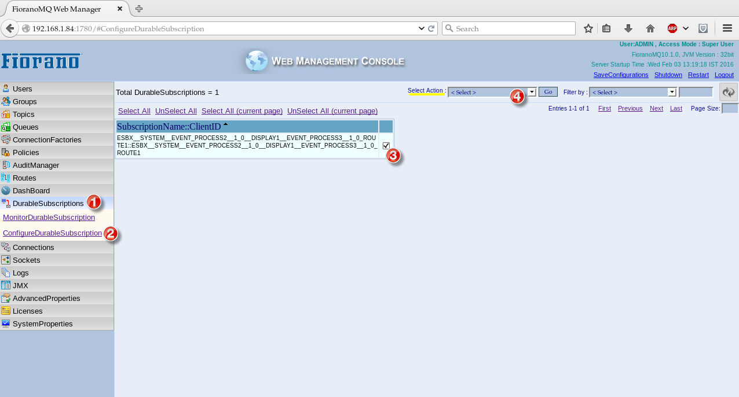Click the Select All link
Viewport: 739px width, 397px height.
click(x=134, y=111)
